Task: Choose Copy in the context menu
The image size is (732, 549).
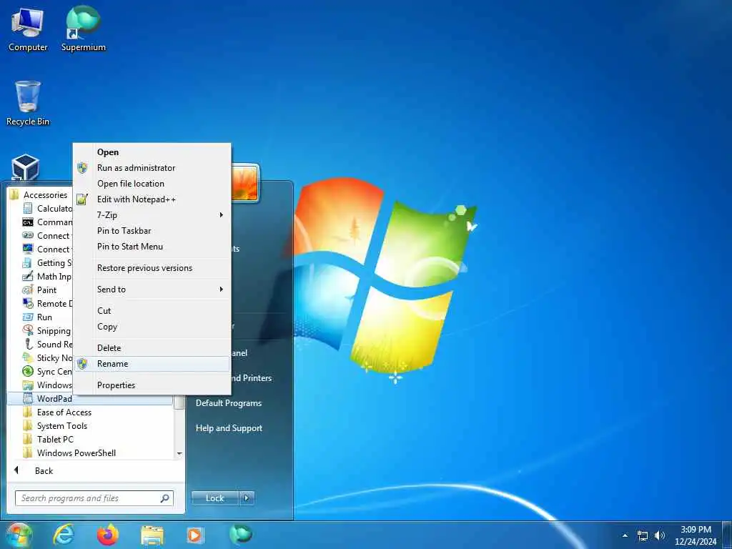Action: click(x=152, y=327)
